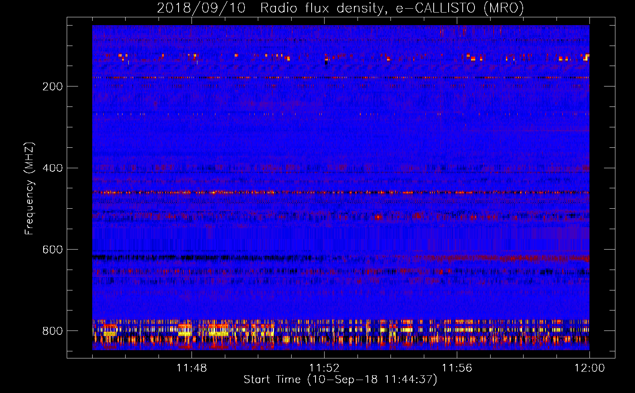Click the 200 frequency tick label
Viewport: 635px width, 393px height.
click(53, 86)
